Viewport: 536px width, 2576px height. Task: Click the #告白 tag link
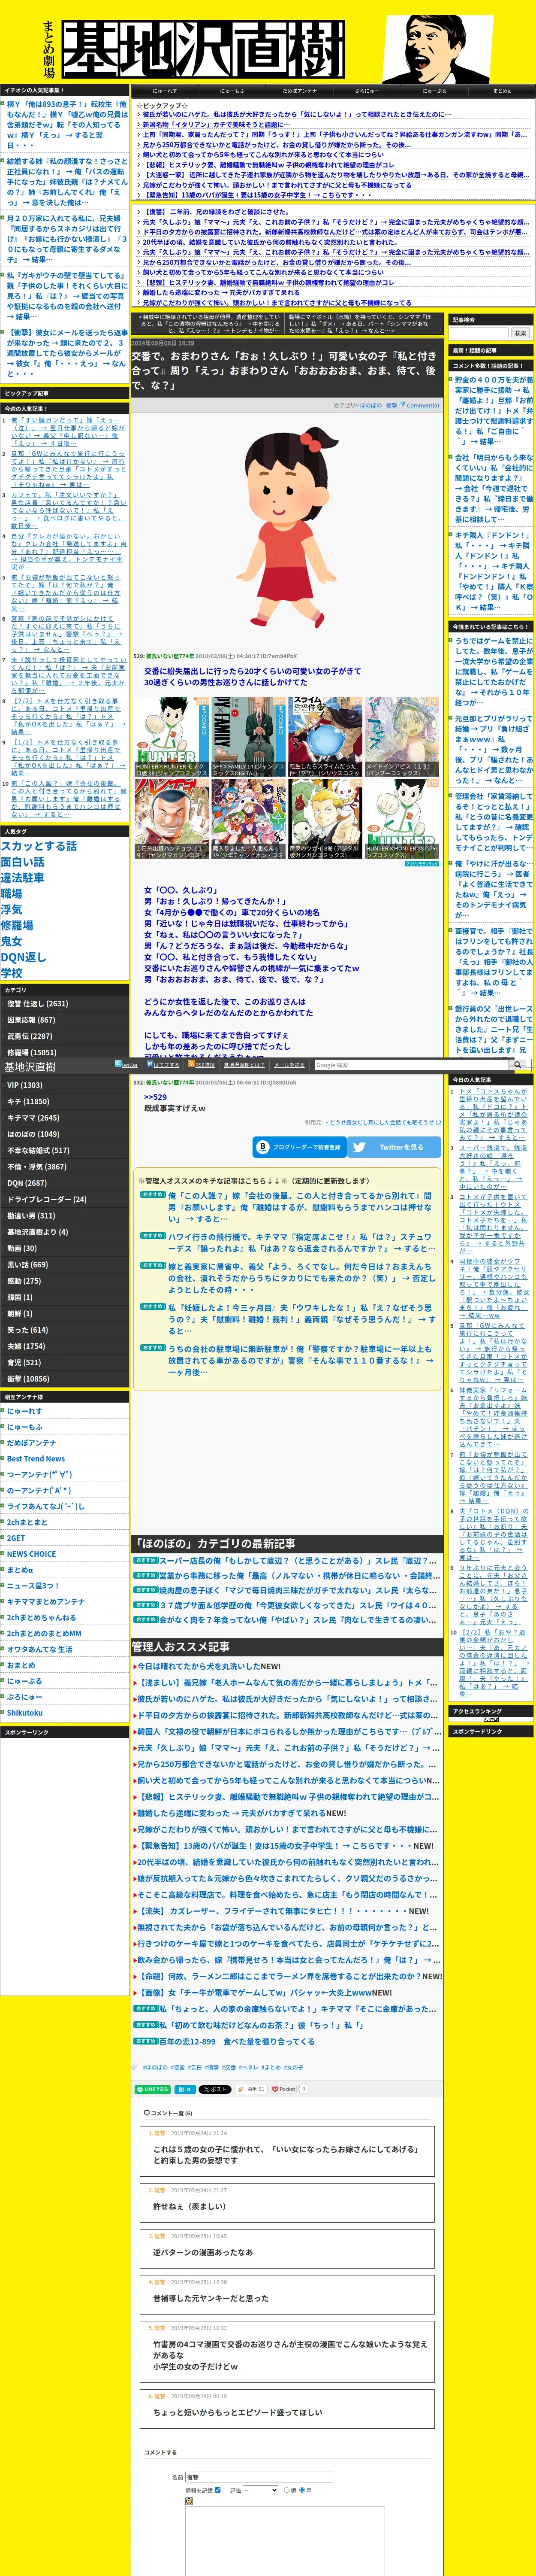196,2067
